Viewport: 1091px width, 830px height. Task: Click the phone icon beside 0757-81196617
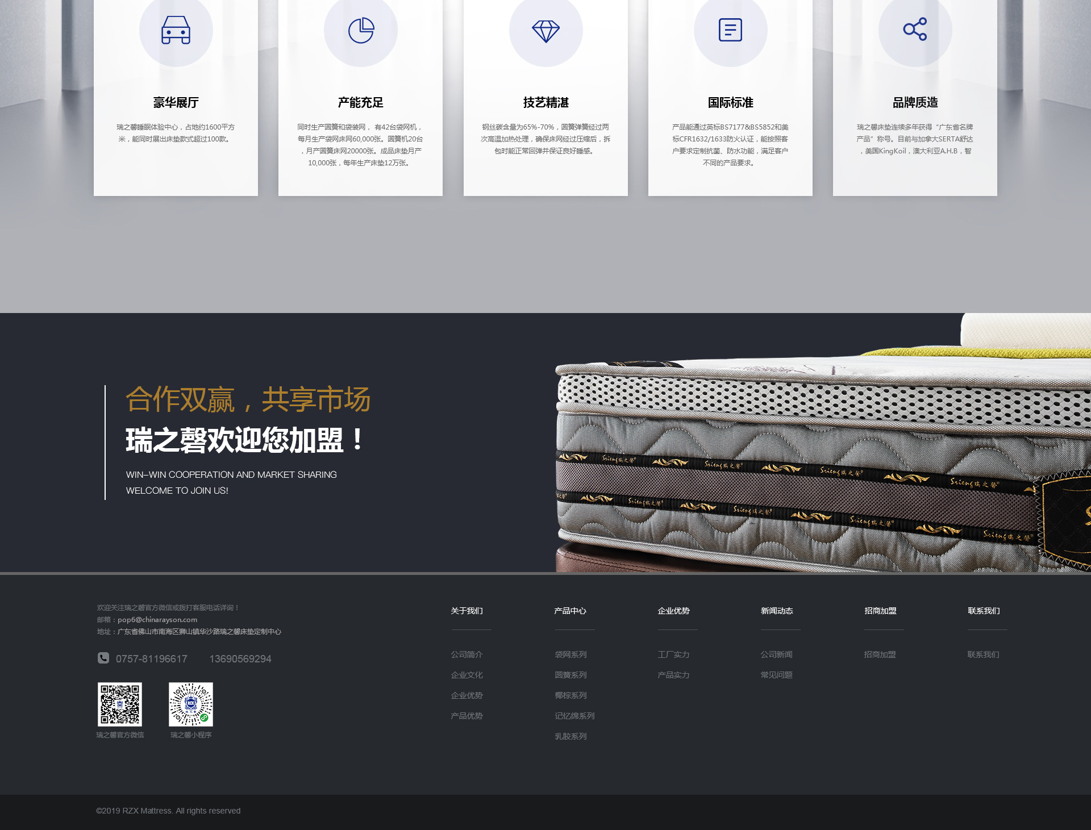pyautogui.click(x=103, y=658)
